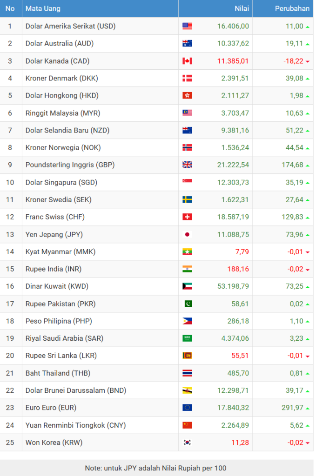
Task: Click the New Zealand flag icon
Action: (x=187, y=130)
